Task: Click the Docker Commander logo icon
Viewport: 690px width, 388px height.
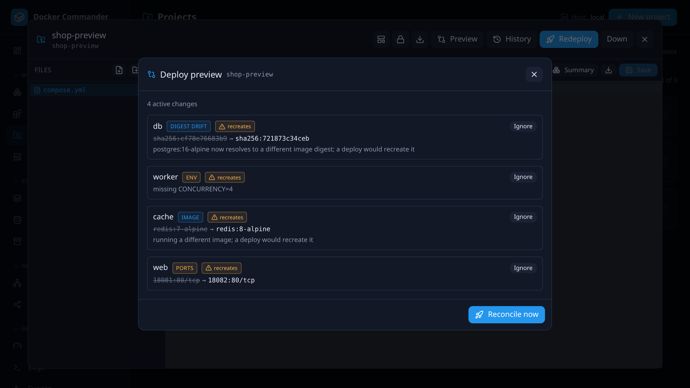Action: (19, 17)
